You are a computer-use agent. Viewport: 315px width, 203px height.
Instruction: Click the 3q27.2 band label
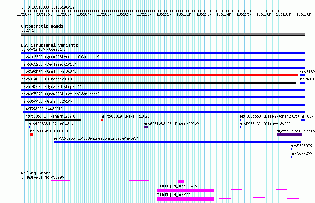click(28, 30)
